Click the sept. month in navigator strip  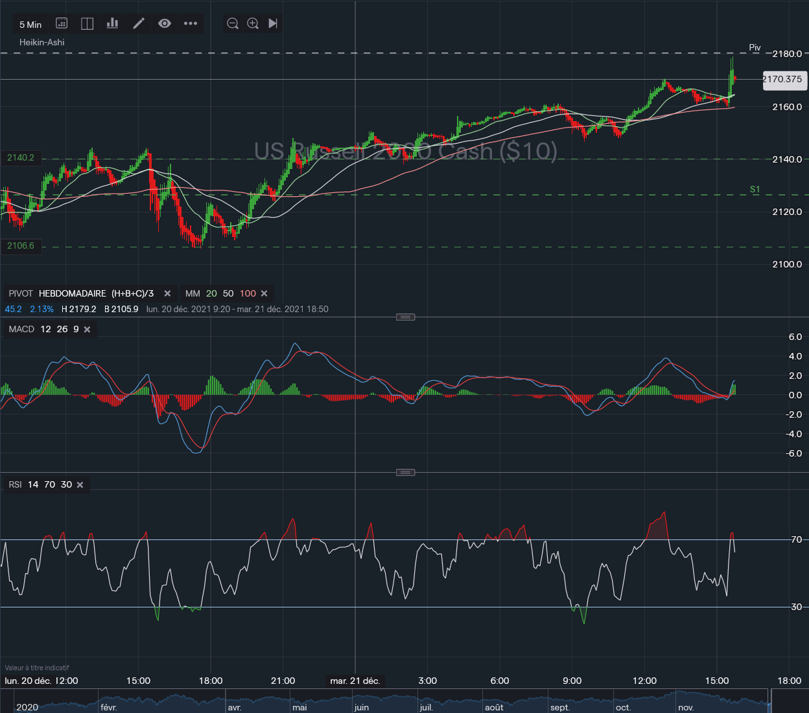[x=560, y=707]
